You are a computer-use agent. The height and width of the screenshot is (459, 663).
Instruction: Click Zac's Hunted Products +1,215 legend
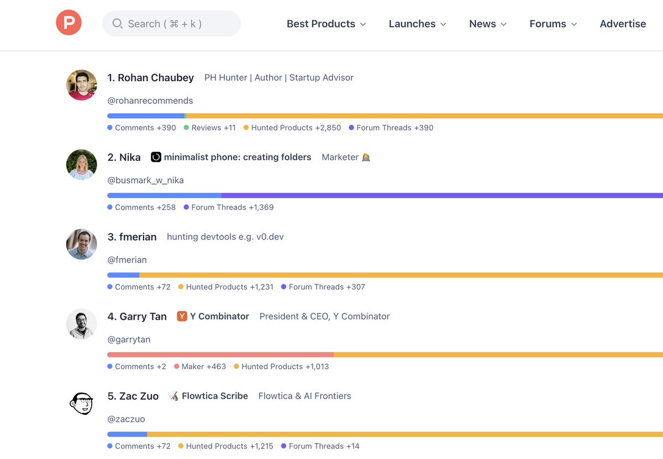pos(226,446)
